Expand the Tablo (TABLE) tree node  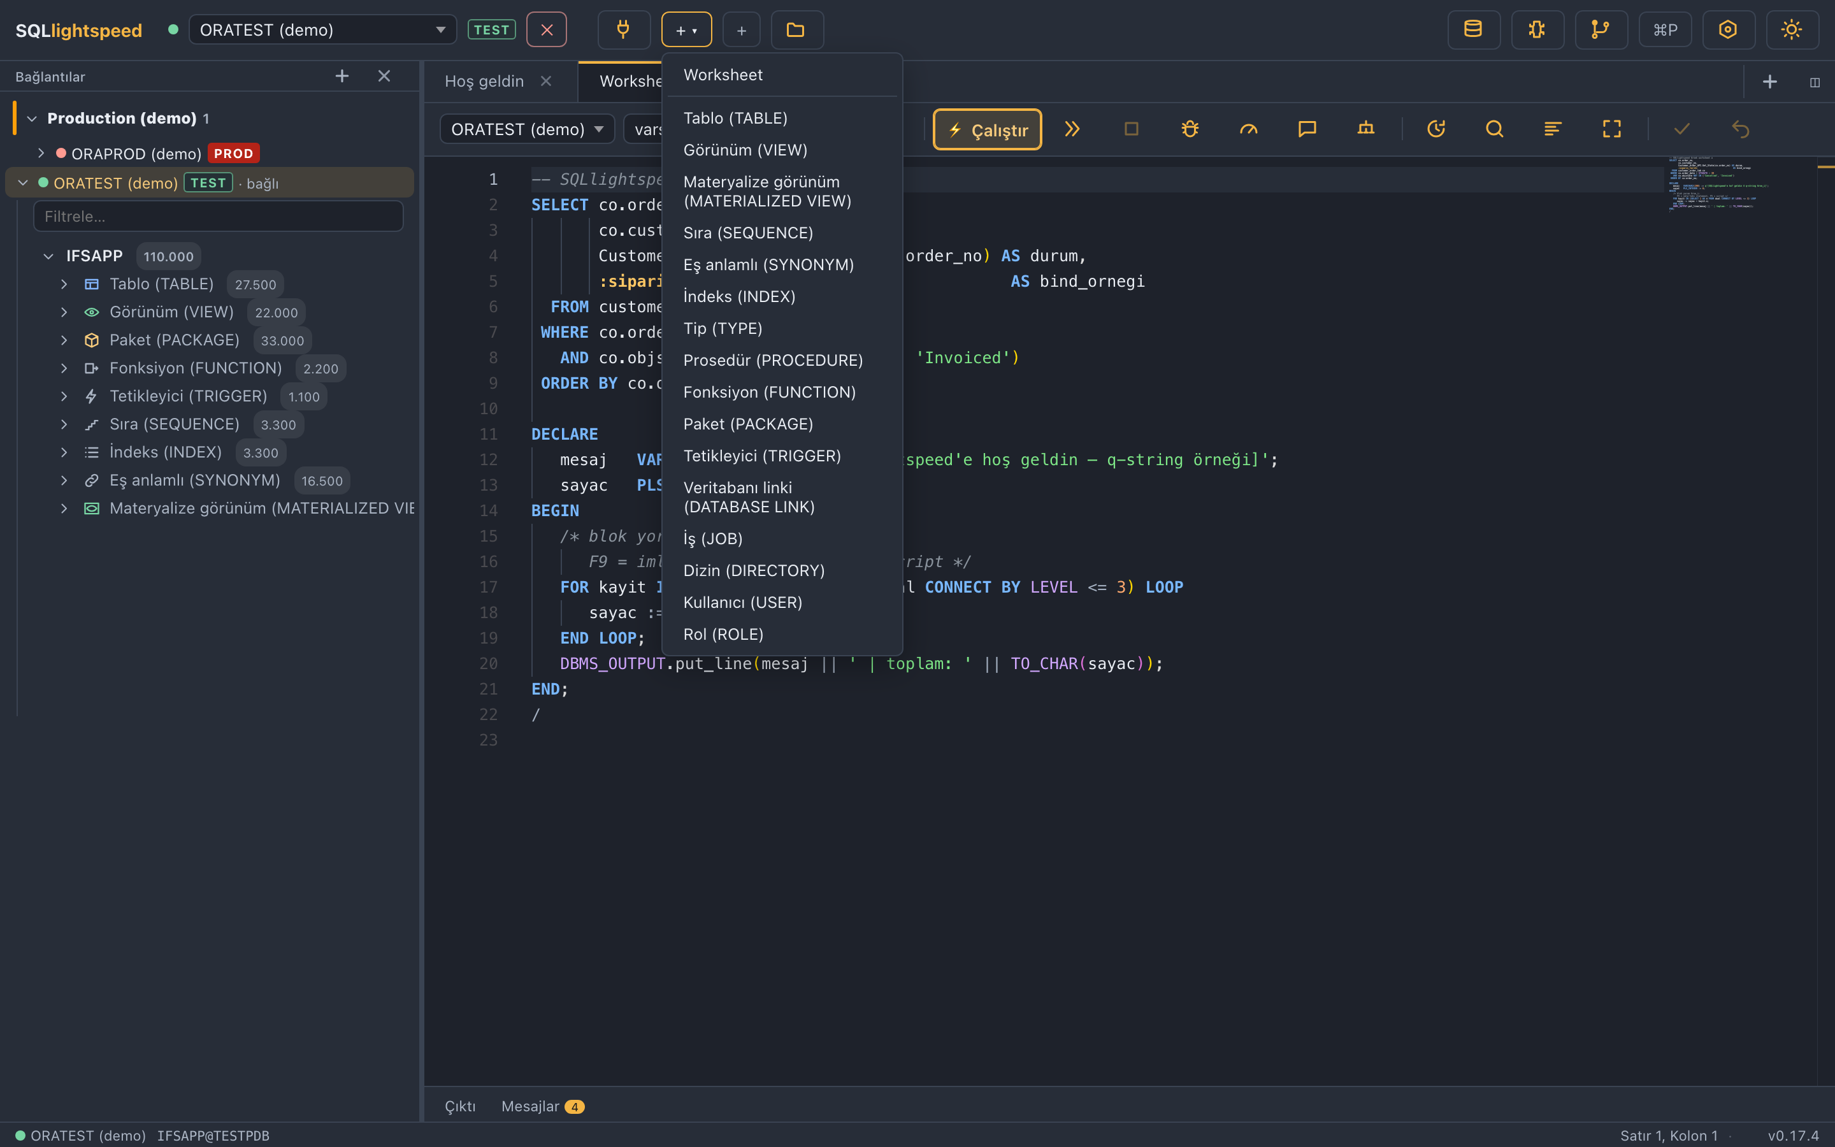64,284
